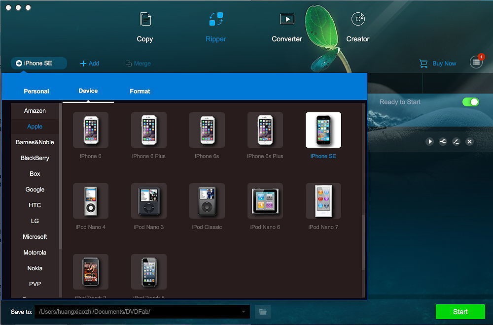493x325 pixels.
Task: Open the iPhone SE profile selector
Action: (x=39, y=63)
